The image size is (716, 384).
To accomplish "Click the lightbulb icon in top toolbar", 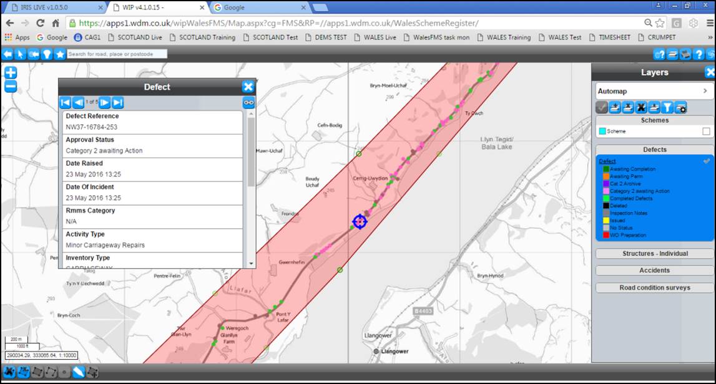I will tap(46, 54).
